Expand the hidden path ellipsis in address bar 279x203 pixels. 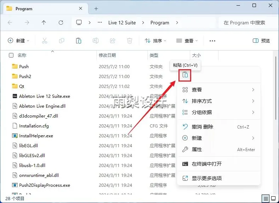pos(100,23)
